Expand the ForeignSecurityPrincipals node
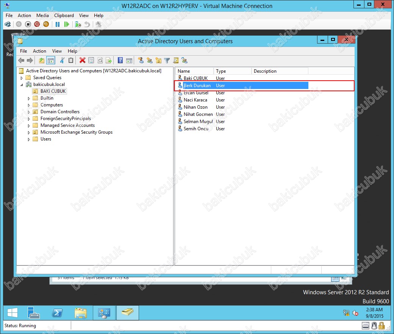 tap(29, 119)
